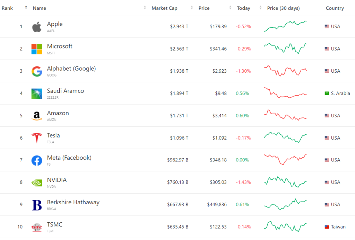Click the USA flag in Alphabet's row
The image size is (355, 240).
327,71
